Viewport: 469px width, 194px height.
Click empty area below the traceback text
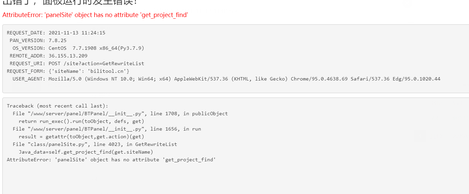point(234,179)
